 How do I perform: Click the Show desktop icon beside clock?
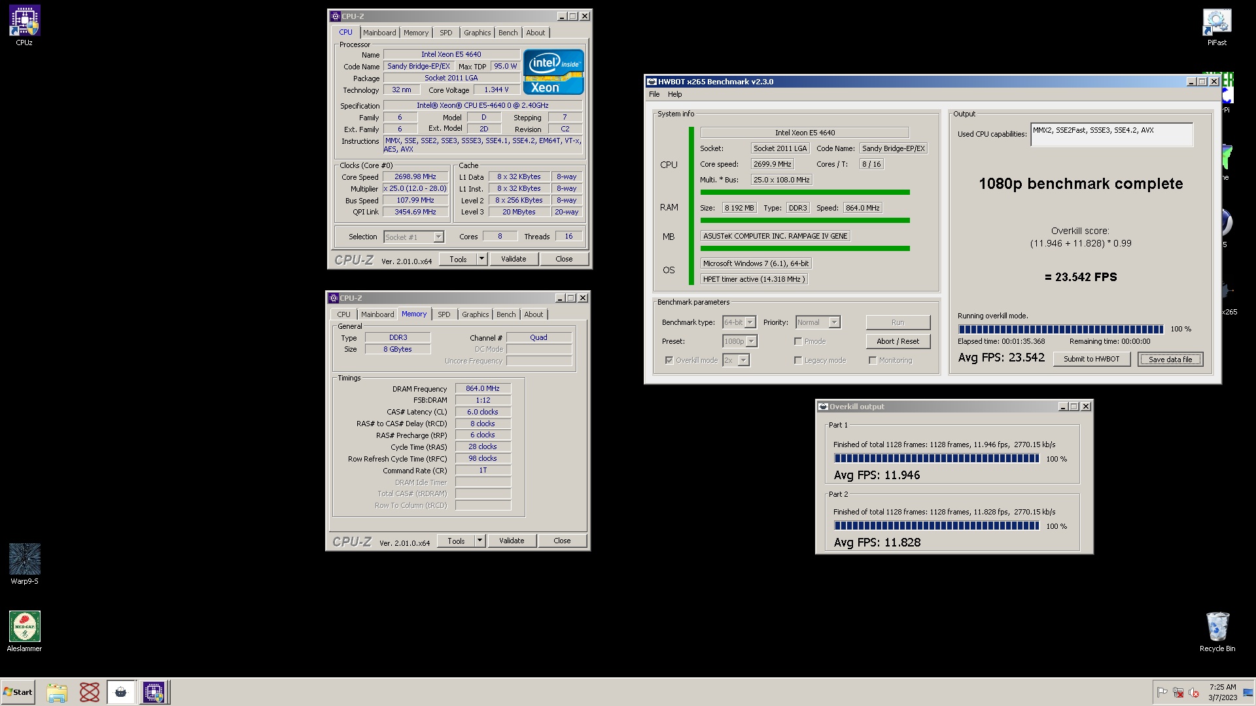pyautogui.click(x=1248, y=692)
